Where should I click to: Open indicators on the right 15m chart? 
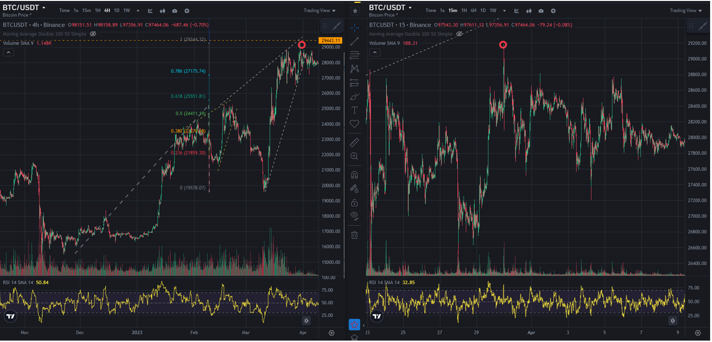(516, 10)
